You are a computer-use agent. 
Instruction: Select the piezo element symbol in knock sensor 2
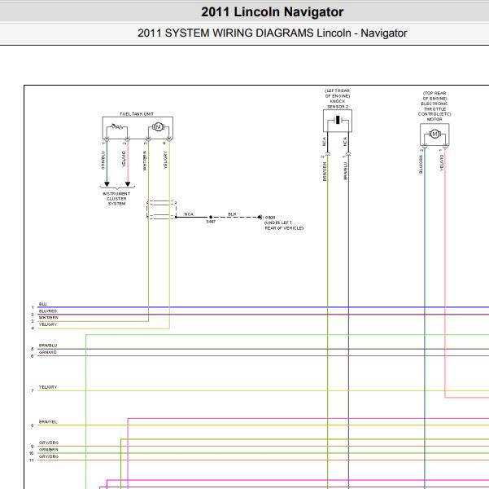coord(338,120)
